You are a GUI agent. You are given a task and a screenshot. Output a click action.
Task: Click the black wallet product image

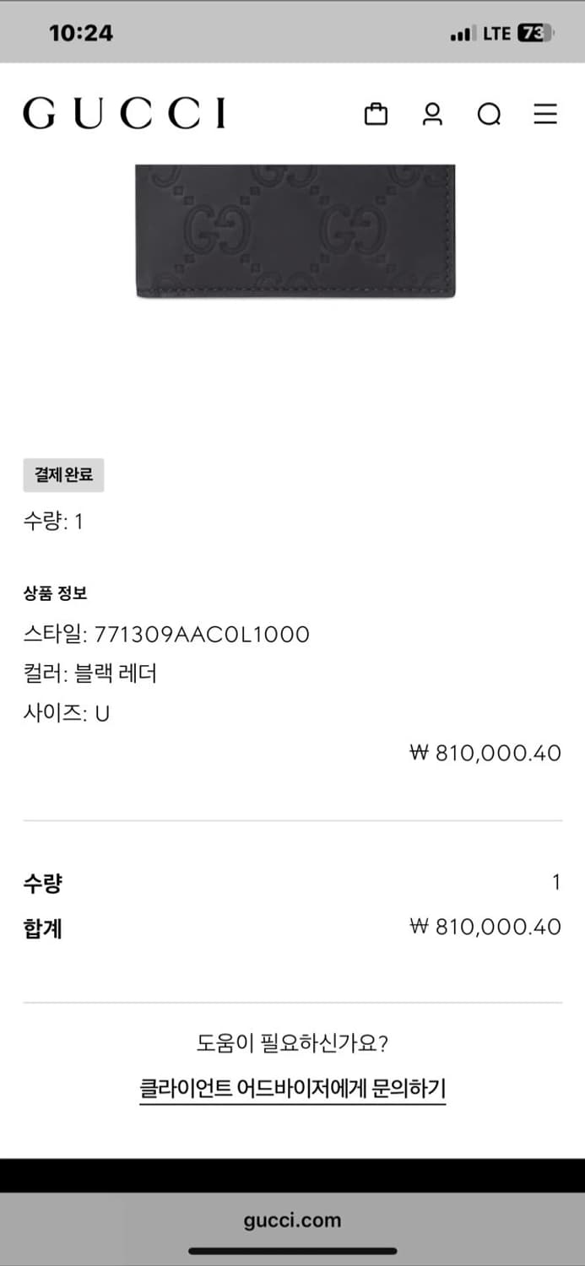coord(295,232)
